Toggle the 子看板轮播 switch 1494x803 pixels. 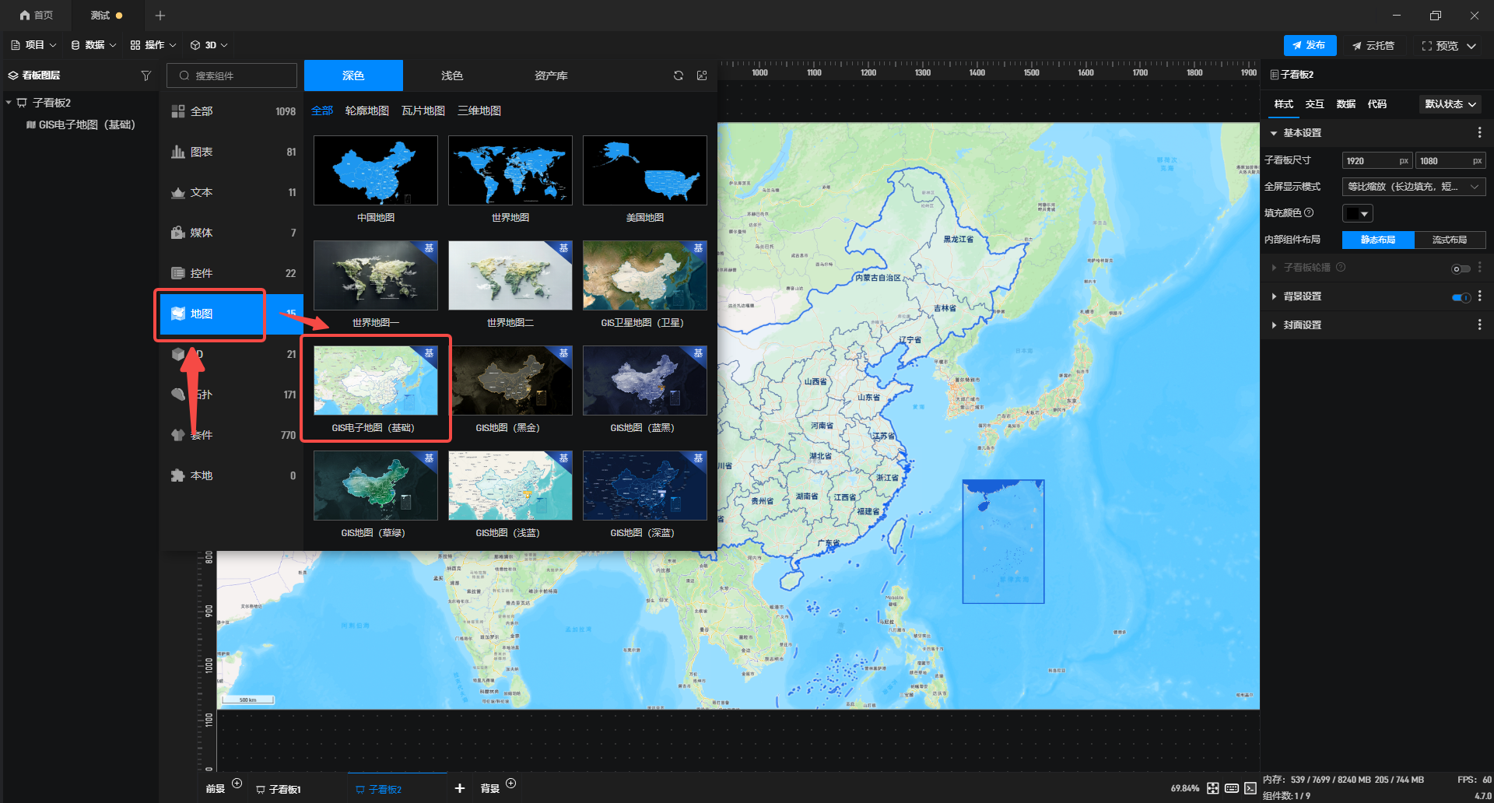(1461, 268)
